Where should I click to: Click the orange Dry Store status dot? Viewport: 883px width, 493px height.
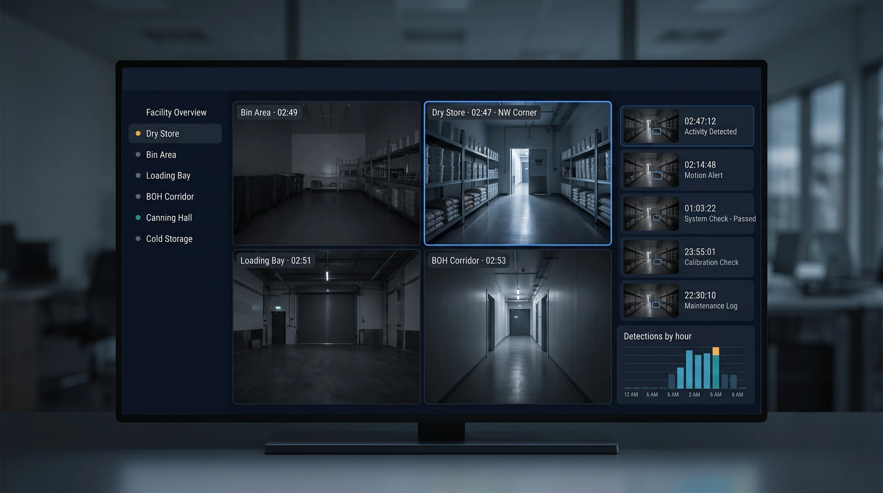(138, 134)
